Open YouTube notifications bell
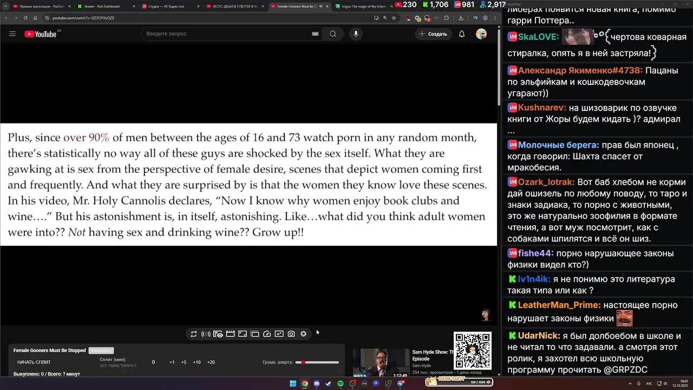 click(x=462, y=34)
